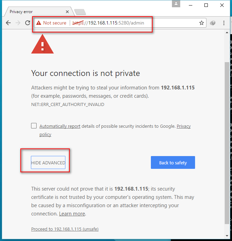This screenshot has width=232, height=241.
Task: Click the Not secure warning icon
Action: [x=39, y=23]
